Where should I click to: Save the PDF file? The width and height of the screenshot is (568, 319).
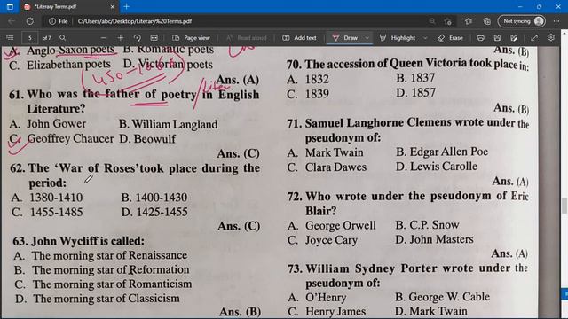coord(497,37)
